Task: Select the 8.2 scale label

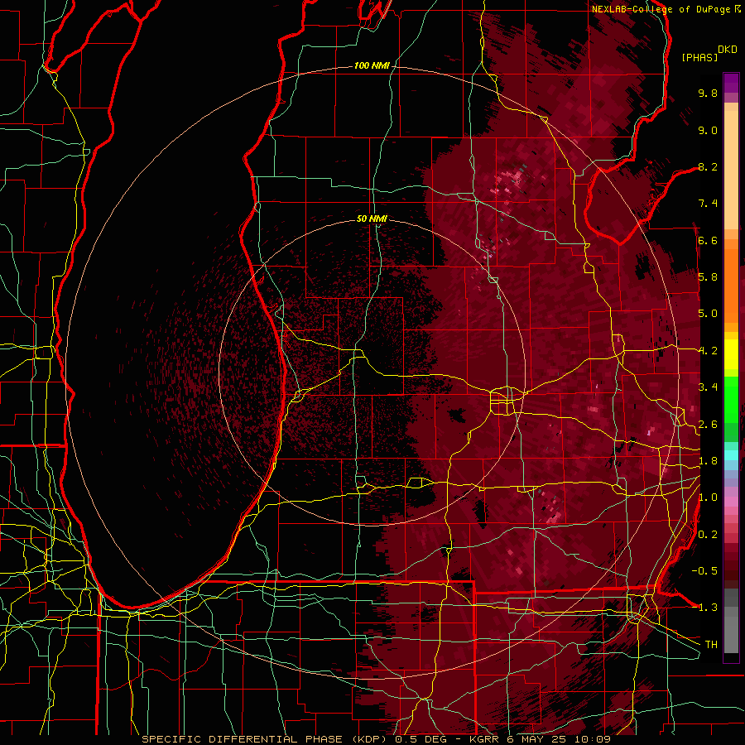Action: (x=708, y=166)
